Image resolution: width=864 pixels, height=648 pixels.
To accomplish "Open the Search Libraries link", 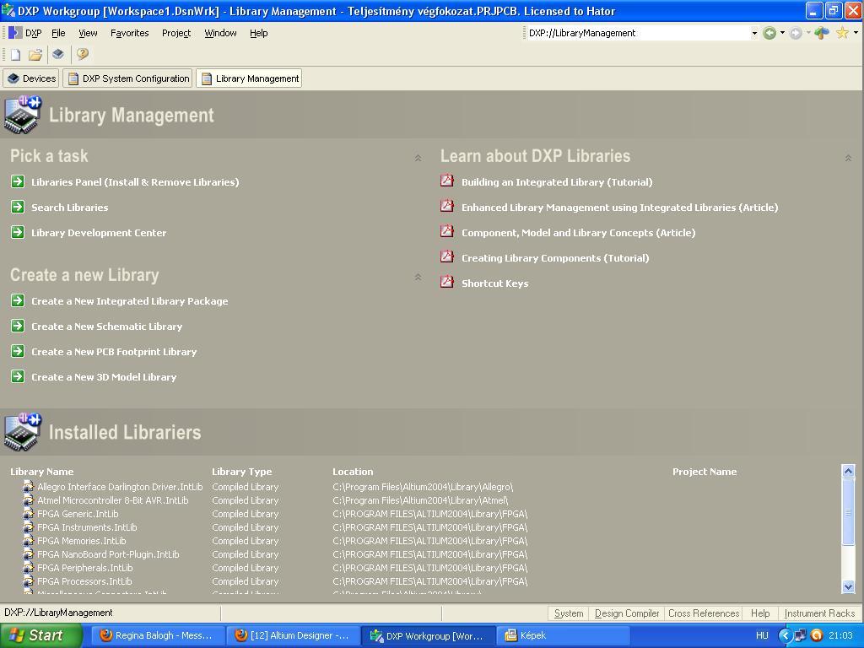I will tap(69, 208).
